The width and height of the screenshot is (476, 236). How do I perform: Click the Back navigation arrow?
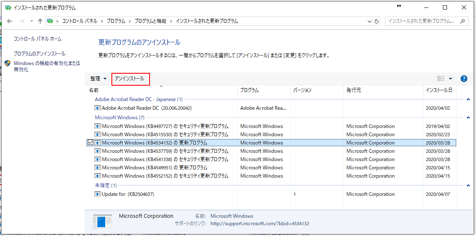[x=10, y=21]
